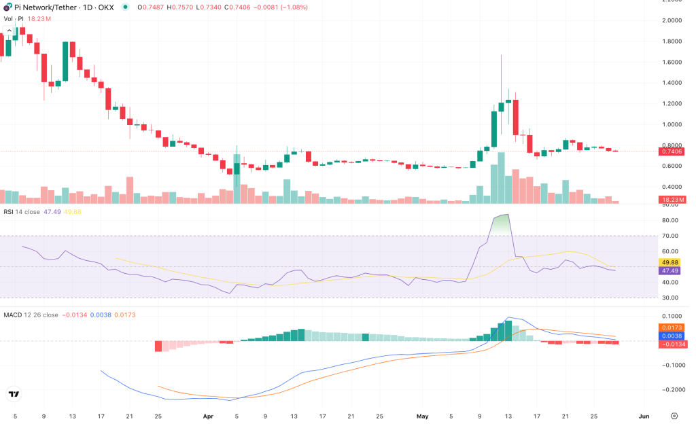Click the blue 0.0038 tag on MACD axis
The width and height of the screenshot is (696, 428).
click(x=672, y=336)
